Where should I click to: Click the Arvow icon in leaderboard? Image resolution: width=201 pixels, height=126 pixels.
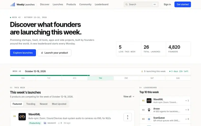coord(149,110)
